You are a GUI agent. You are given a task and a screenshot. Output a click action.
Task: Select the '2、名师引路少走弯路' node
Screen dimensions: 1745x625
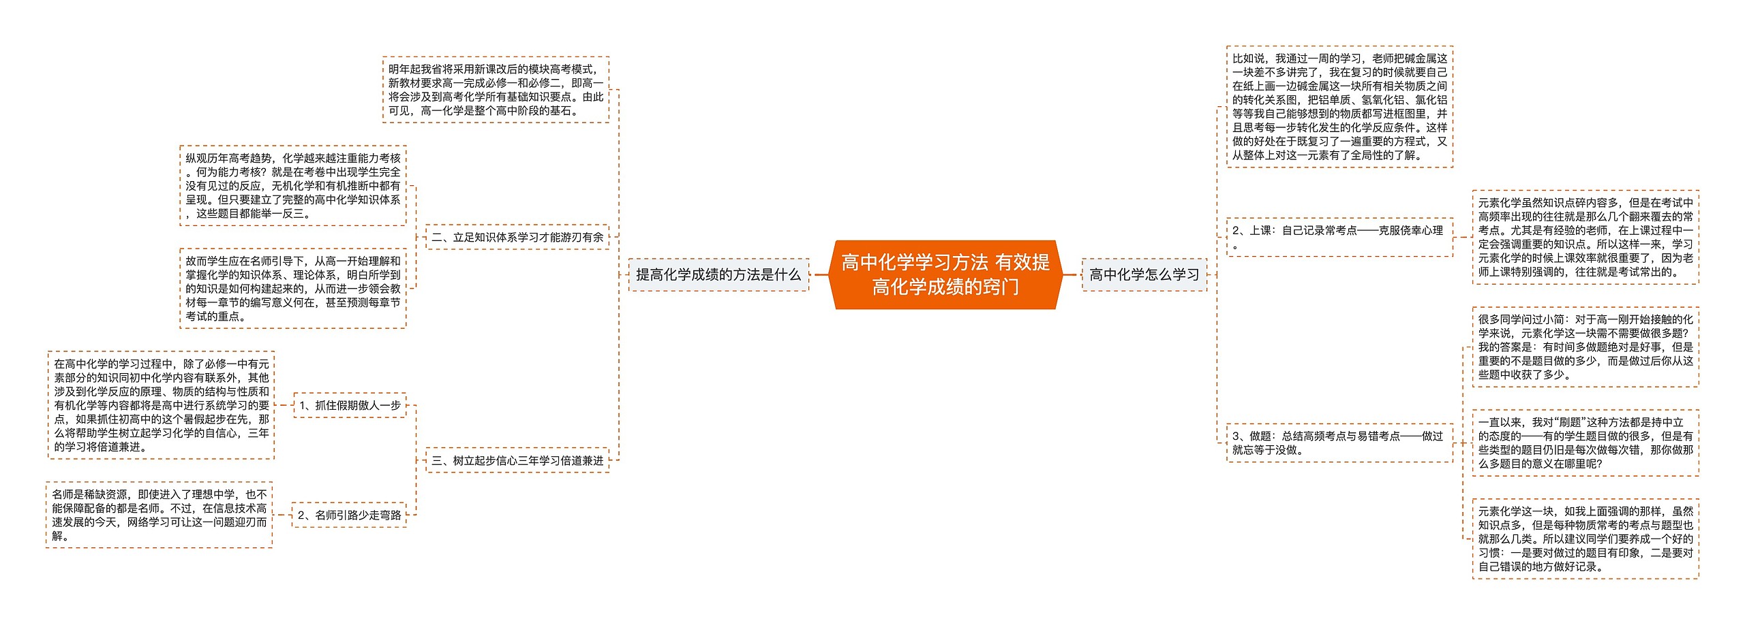[349, 515]
